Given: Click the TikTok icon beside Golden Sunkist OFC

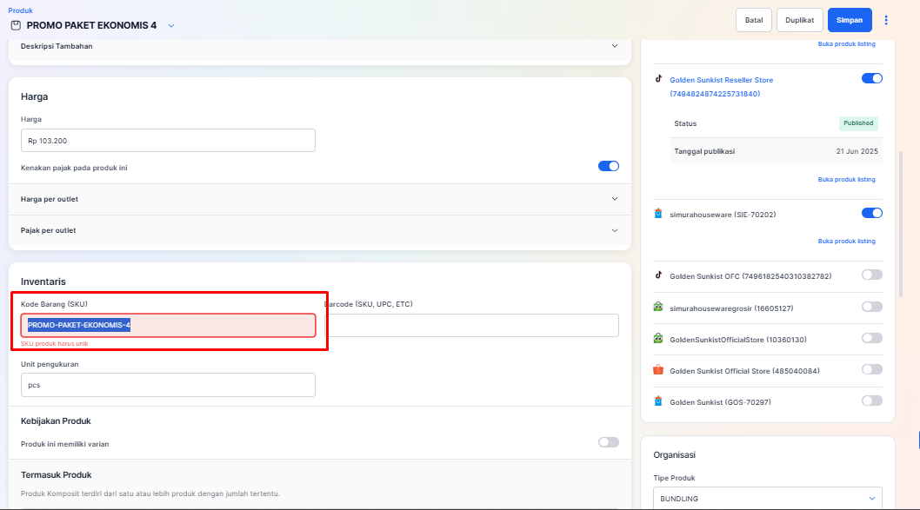Looking at the screenshot, I should click(x=659, y=275).
